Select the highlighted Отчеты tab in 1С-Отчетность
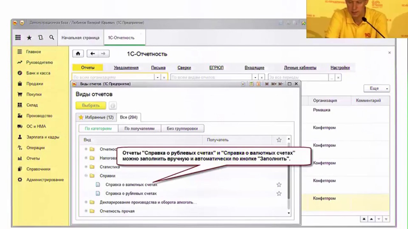The image size is (408, 229). click(x=88, y=67)
